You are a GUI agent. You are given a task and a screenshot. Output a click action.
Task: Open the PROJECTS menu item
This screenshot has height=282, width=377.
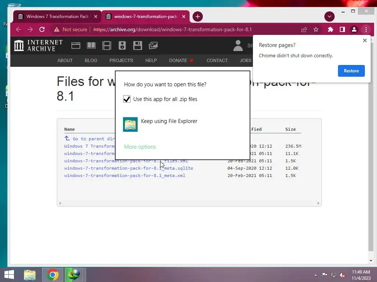click(121, 61)
